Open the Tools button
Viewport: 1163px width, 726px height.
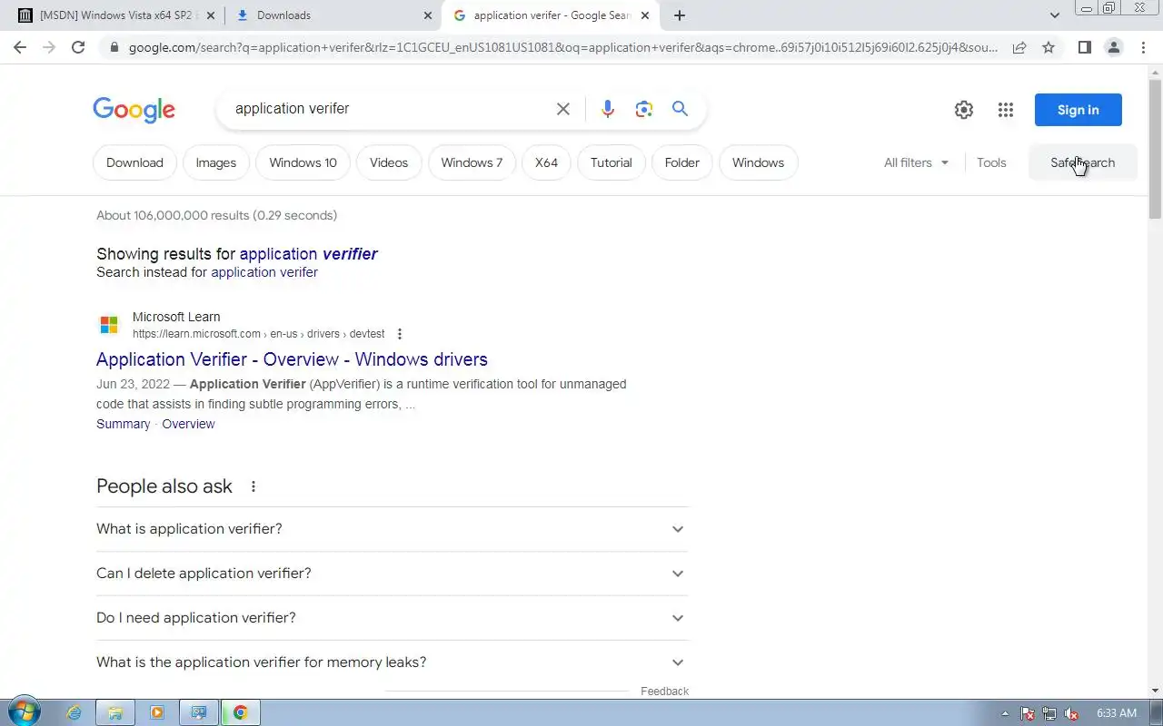pyautogui.click(x=991, y=162)
